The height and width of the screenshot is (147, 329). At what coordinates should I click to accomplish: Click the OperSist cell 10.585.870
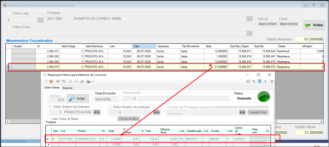[265, 67]
